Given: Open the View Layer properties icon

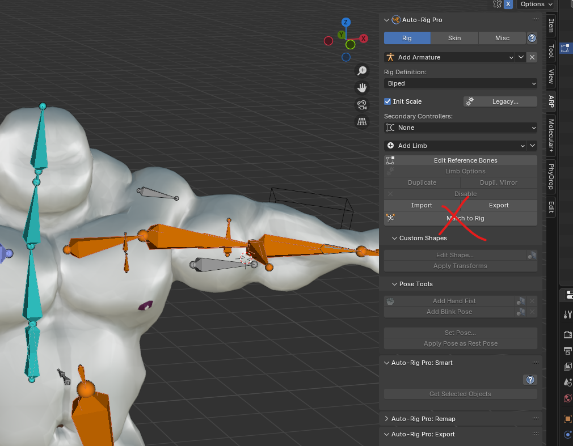Looking at the screenshot, I should (567, 367).
